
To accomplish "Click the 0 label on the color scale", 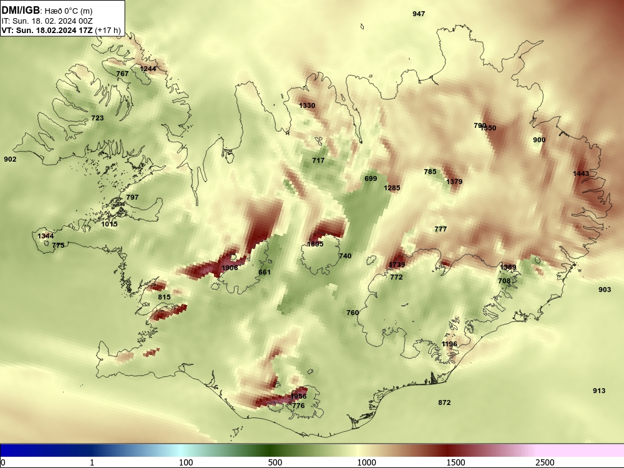I will tap(3, 462).
